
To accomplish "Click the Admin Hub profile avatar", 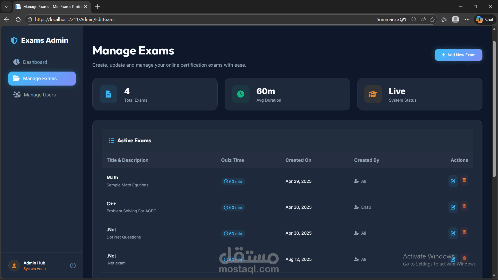I will tap(14, 266).
